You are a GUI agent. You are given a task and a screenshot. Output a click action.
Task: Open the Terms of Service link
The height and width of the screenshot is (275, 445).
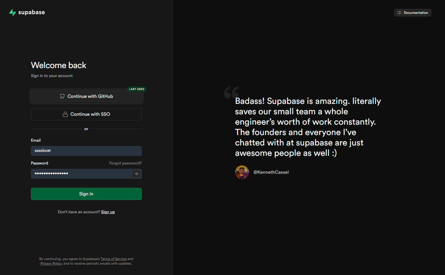pyautogui.click(x=113, y=259)
